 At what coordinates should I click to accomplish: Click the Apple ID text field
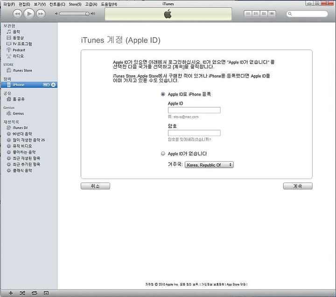(x=194, y=110)
